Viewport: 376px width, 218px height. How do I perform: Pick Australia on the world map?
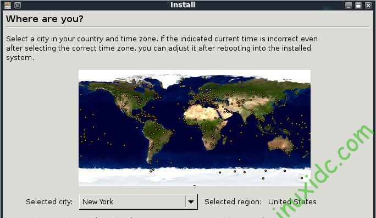tap(280, 144)
